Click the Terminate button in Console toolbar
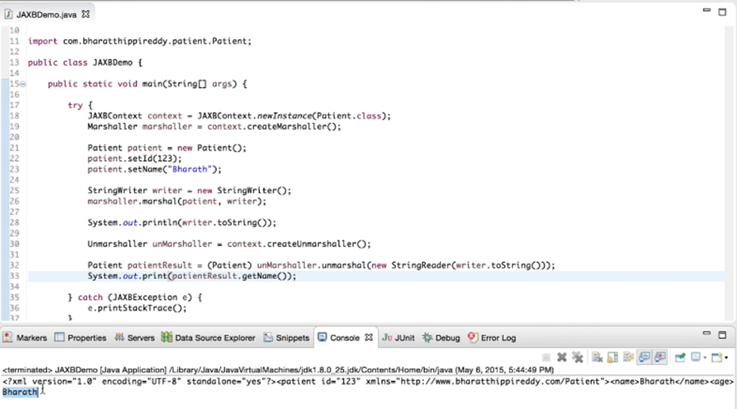Image resolution: width=737 pixels, height=409 pixels. point(547,358)
